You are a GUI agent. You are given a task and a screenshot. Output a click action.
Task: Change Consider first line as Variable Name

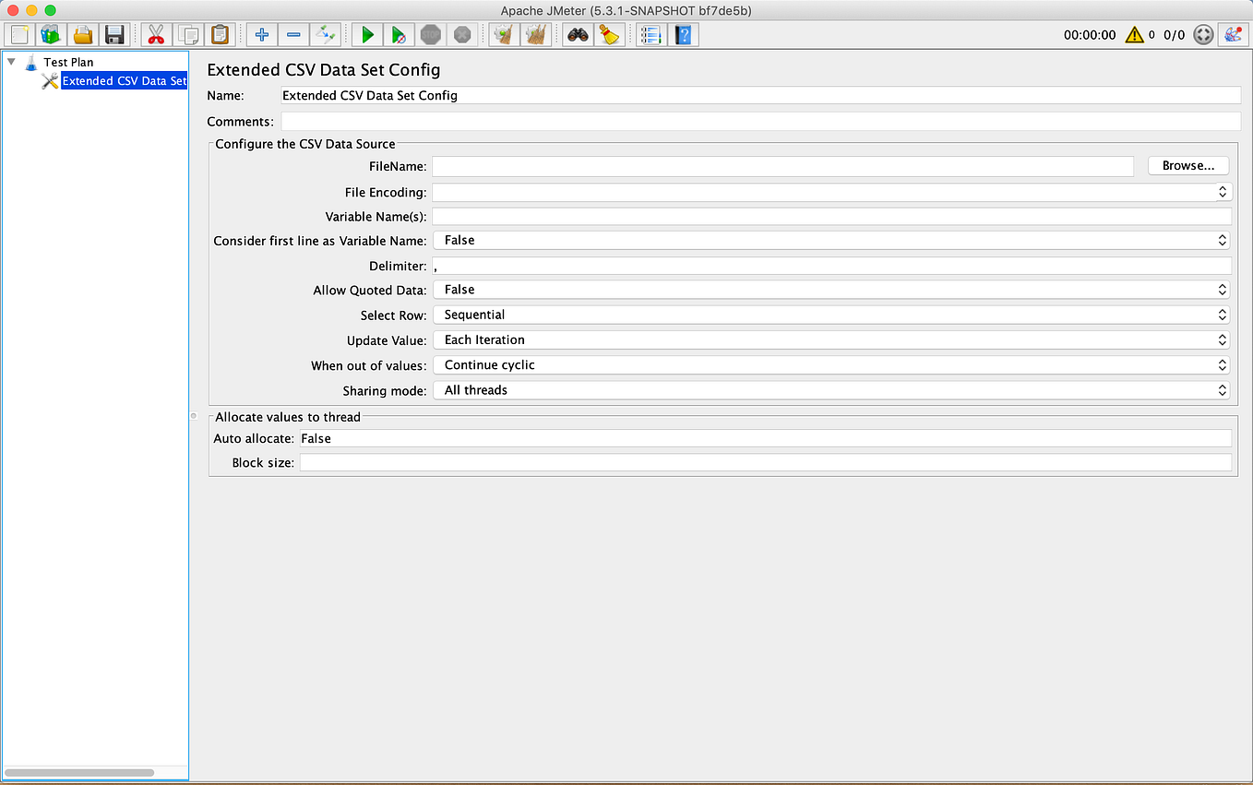coord(1222,240)
